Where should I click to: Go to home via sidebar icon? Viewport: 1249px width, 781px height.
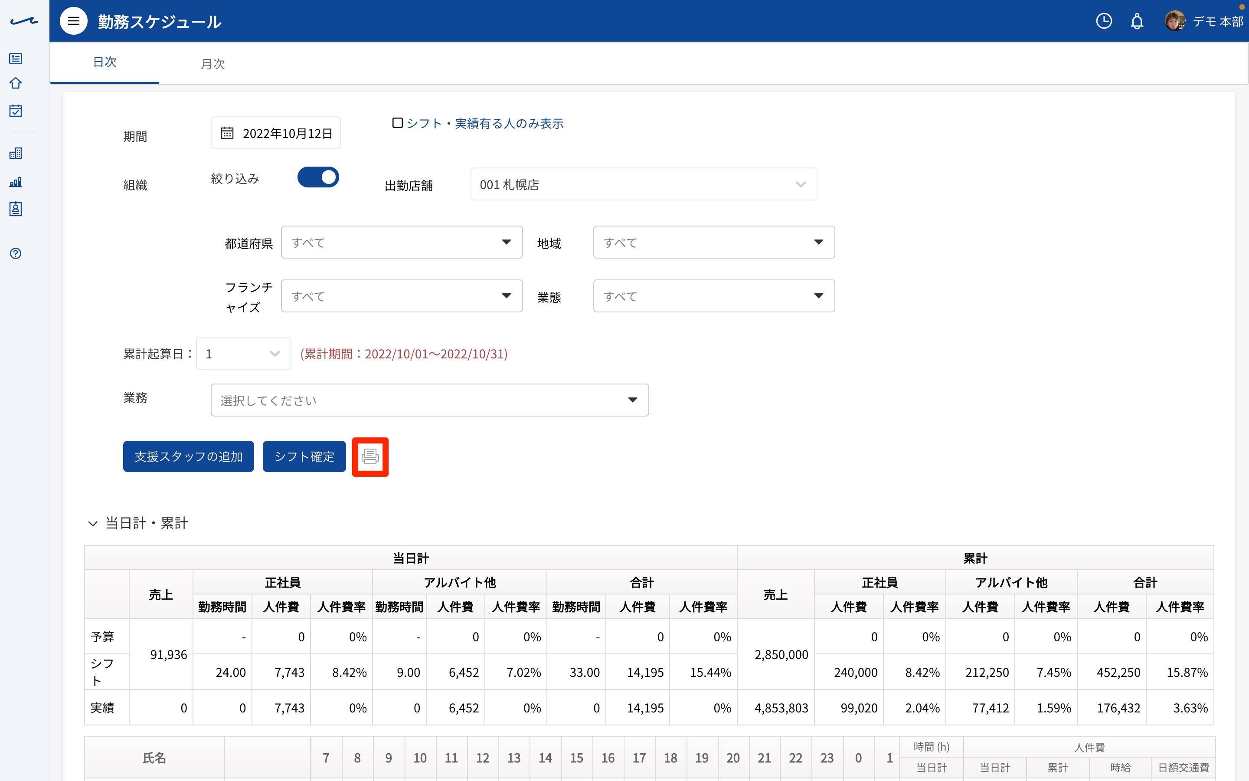click(x=16, y=83)
